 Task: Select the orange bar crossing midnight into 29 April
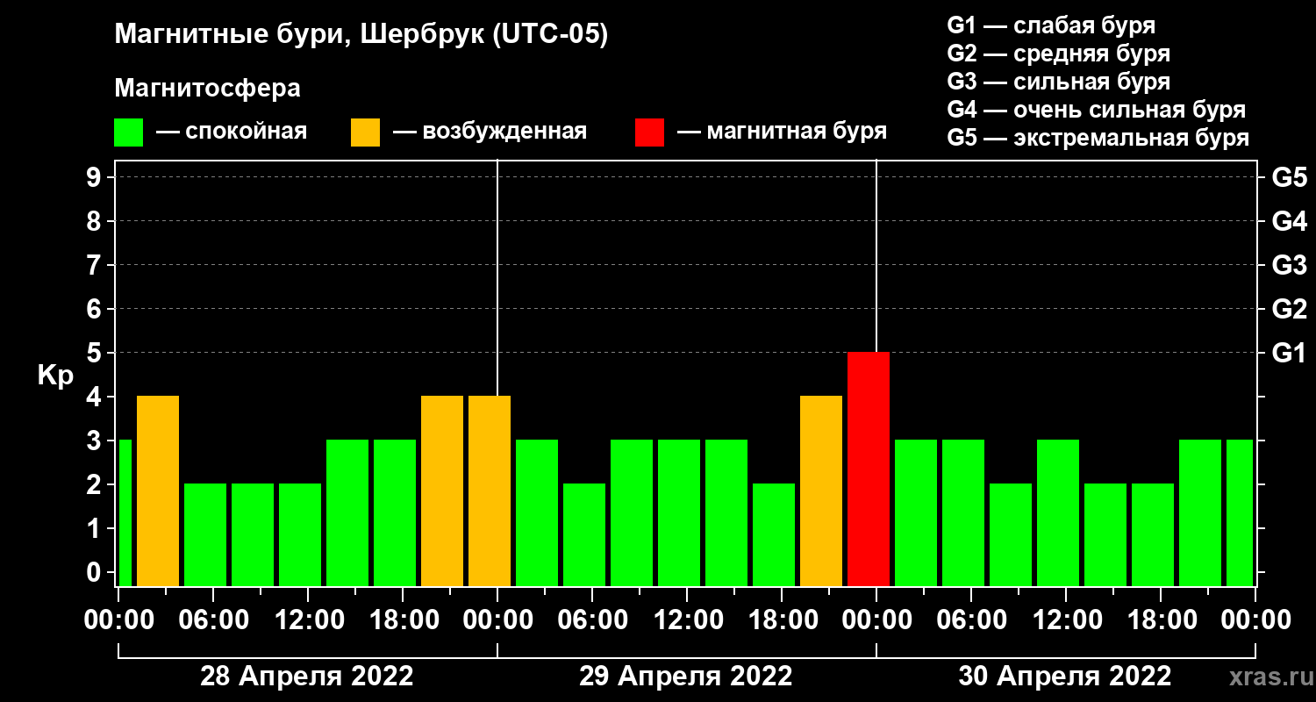pos(490,491)
